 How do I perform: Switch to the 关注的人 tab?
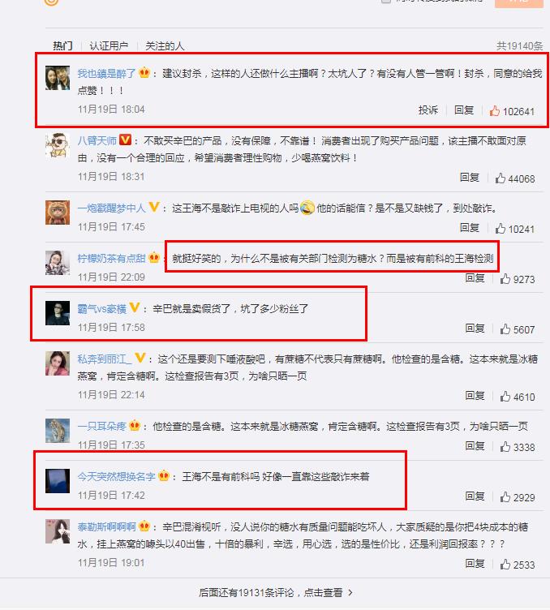tap(165, 46)
